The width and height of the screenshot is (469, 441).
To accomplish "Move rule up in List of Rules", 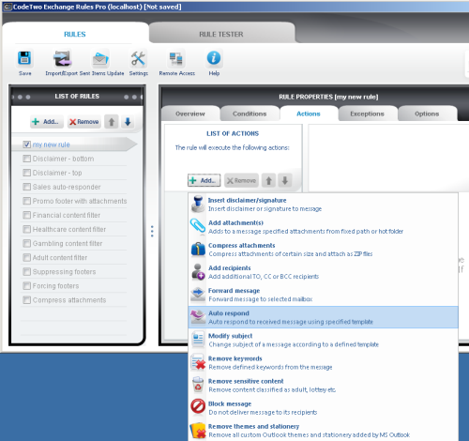I will point(112,122).
